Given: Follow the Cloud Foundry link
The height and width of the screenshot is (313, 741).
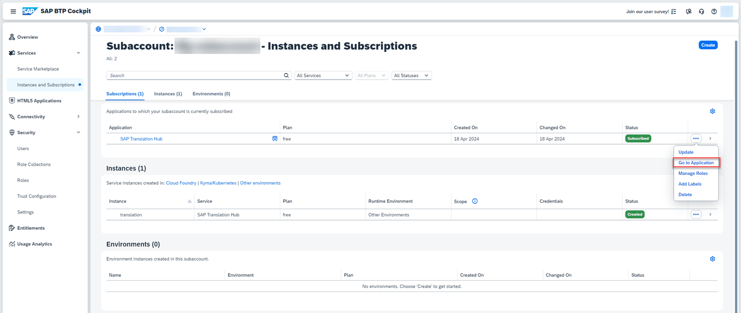Looking at the screenshot, I should (x=181, y=183).
